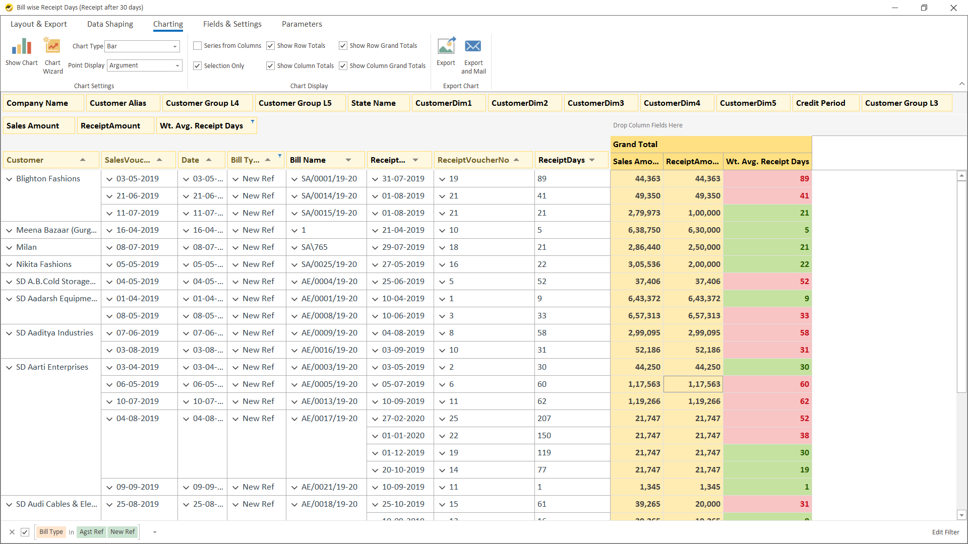Image resolution: width=968 pixels, height=544 pixels.
Task: Remove the filter with the X icon
Action: (x=12, y=532)
